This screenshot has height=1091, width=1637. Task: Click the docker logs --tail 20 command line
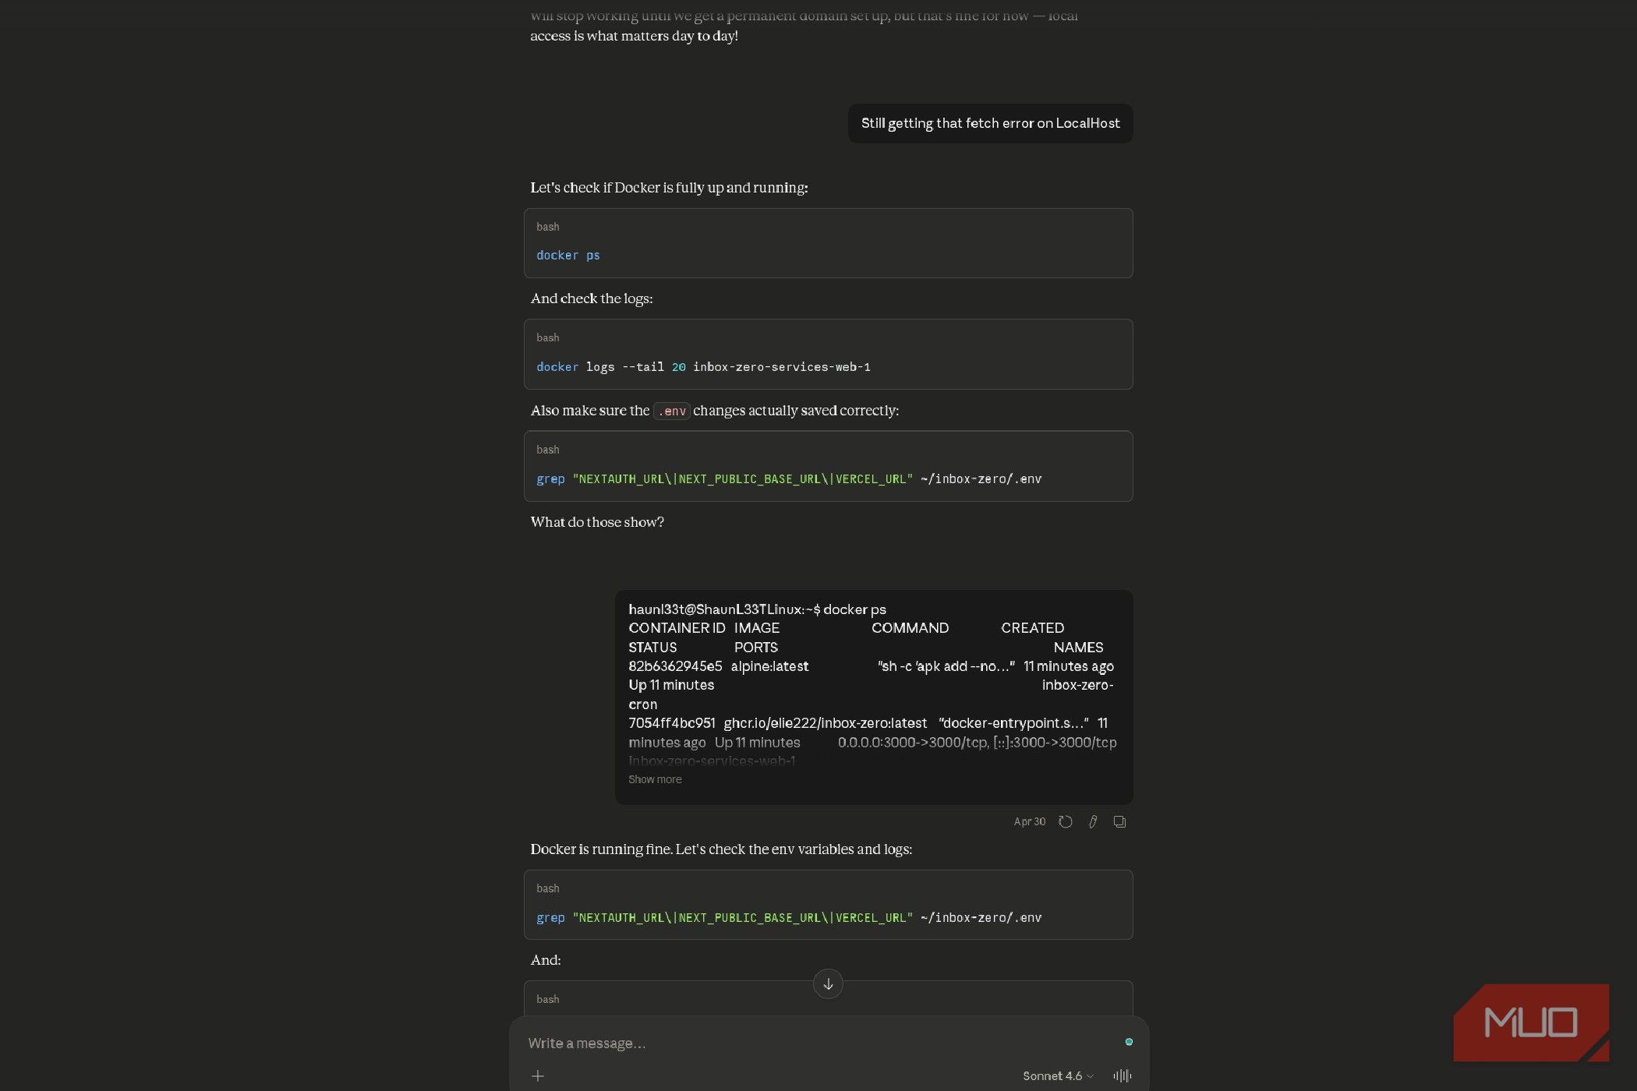pyautogui.click(x=703, y=367)
